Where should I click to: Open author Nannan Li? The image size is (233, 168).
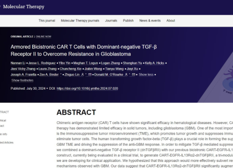[x=18, y=63]
